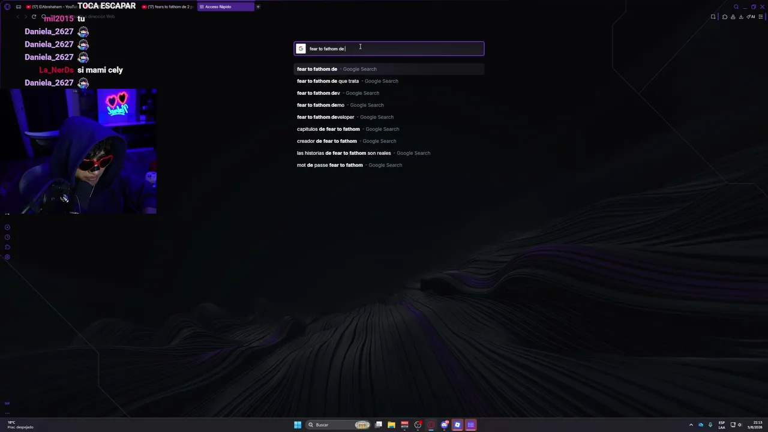Choose suggestion 'capitulos de fear to fathom'

click(389, 129)
